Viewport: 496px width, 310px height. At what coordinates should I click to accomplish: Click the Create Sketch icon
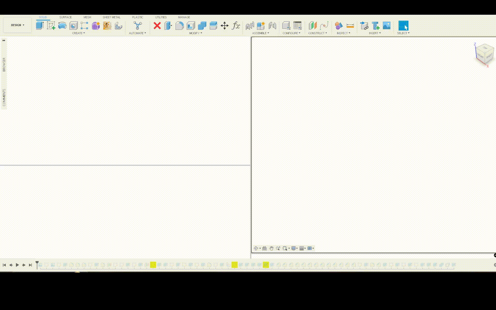click(x=51, y=26)
